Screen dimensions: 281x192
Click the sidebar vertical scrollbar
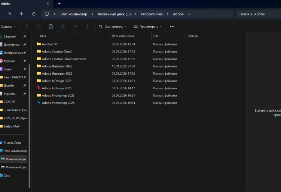(29, 126)
